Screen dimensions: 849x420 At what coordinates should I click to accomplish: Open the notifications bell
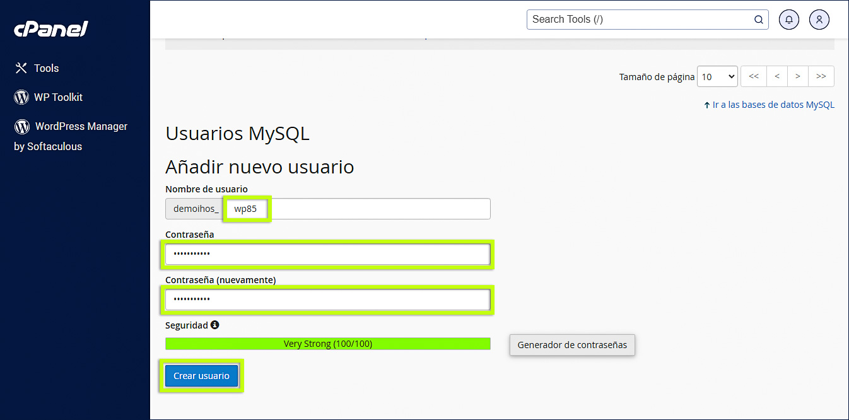pyautogui.click(x=788, y=20)
